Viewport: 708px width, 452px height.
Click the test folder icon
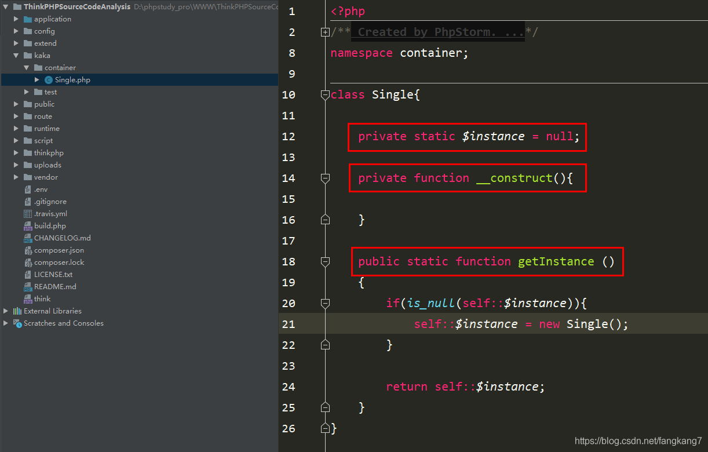click(38, 92)
